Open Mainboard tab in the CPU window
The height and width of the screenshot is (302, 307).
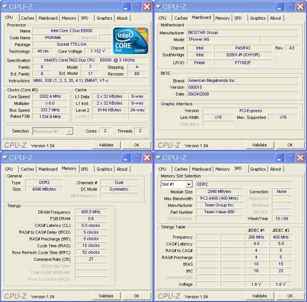pos(48,18)
